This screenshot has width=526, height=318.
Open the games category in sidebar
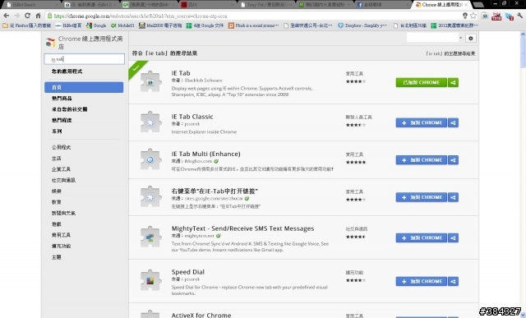tap(57, 224)
